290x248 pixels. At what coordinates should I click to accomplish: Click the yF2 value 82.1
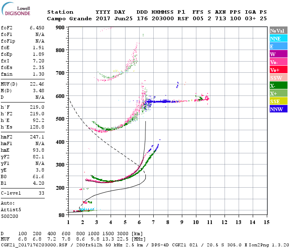coord(39,157)
